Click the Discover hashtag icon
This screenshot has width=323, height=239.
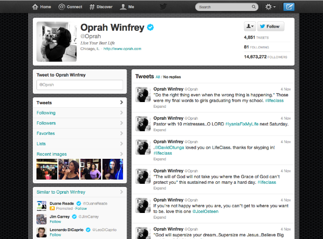tap(92, 7)
